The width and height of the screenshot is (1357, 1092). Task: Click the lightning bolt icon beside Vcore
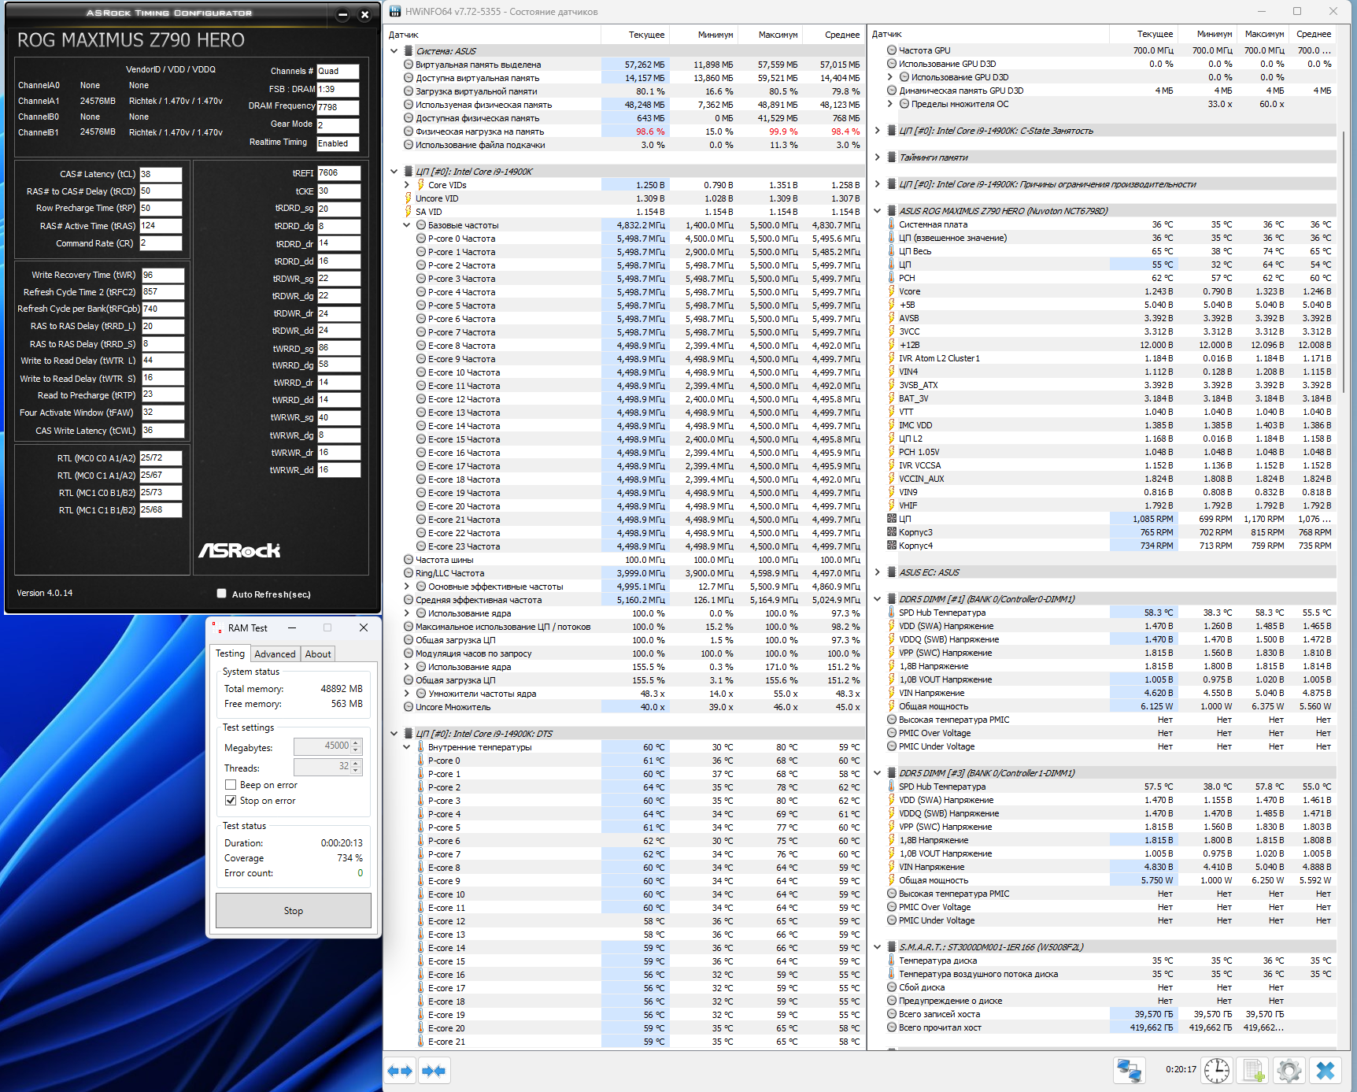(x=892, y=291)
